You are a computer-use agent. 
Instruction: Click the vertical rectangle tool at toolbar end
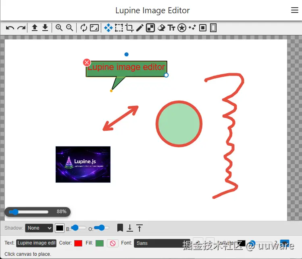(213, 28)
